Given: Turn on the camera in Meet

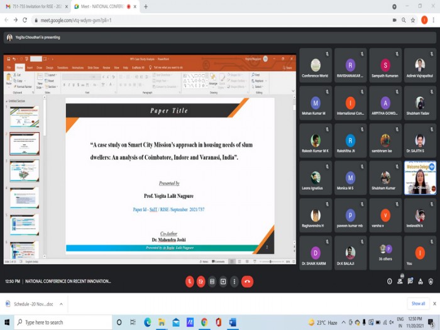Looking at the screenshot, I should point(201,282).
